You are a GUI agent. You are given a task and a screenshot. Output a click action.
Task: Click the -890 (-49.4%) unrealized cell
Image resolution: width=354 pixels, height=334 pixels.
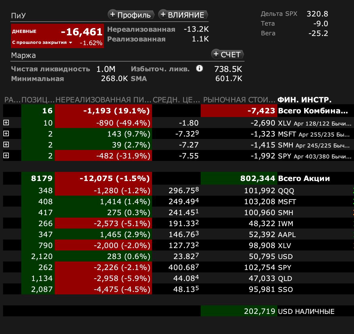click(x=103, y=123)
